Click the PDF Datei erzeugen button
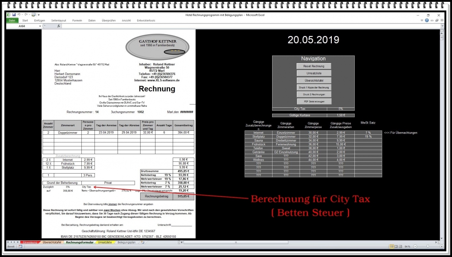 pyautogui.click(x=313, y=101)
